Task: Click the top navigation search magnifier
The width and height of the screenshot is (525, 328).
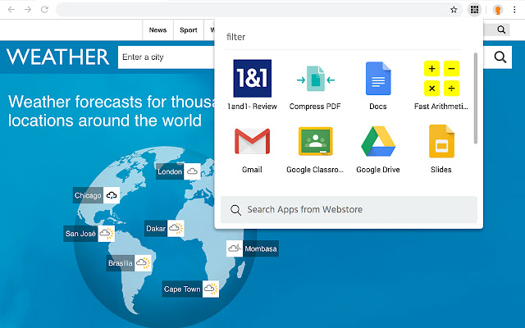Action: (501, 30)
